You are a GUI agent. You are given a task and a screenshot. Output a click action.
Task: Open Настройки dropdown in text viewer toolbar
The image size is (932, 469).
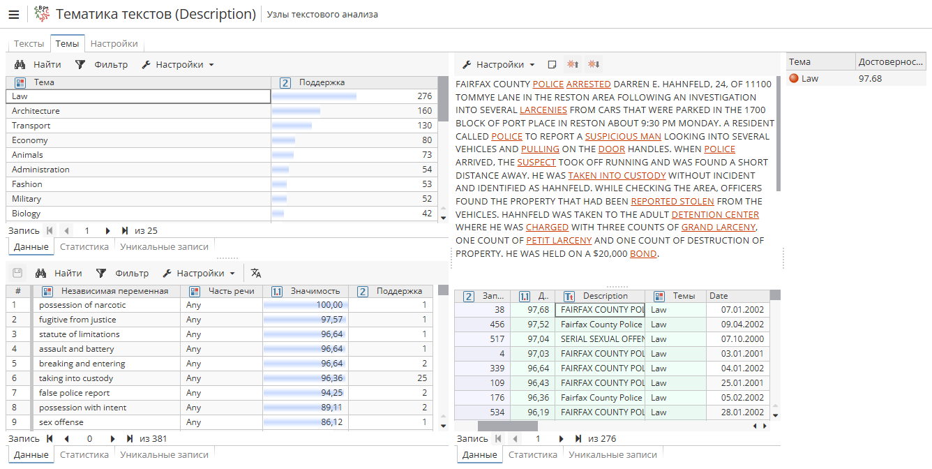pyautogui.click(x=498, y=64)
